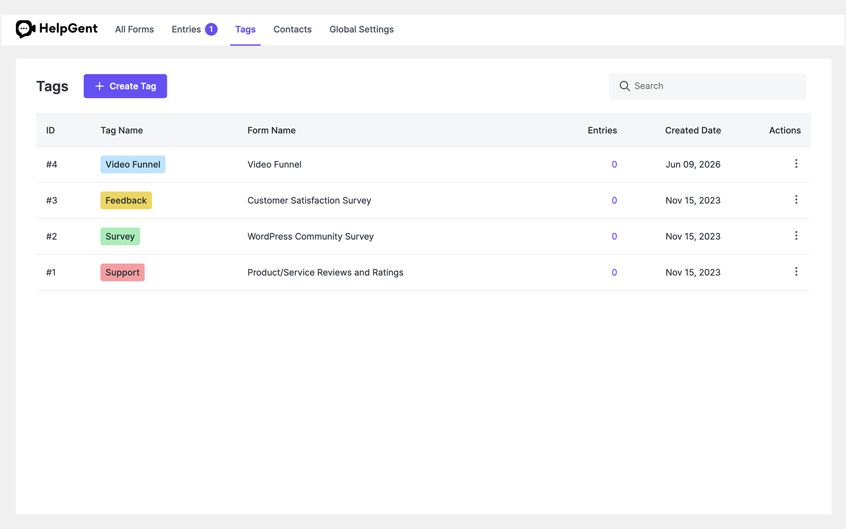Image resolution: width=846 pixels, height=529 pixels.
Task: Select the Tags tab
Action: (245, 30)
